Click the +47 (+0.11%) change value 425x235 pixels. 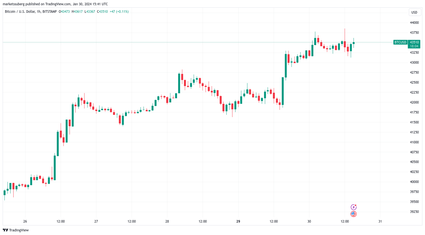119,12
